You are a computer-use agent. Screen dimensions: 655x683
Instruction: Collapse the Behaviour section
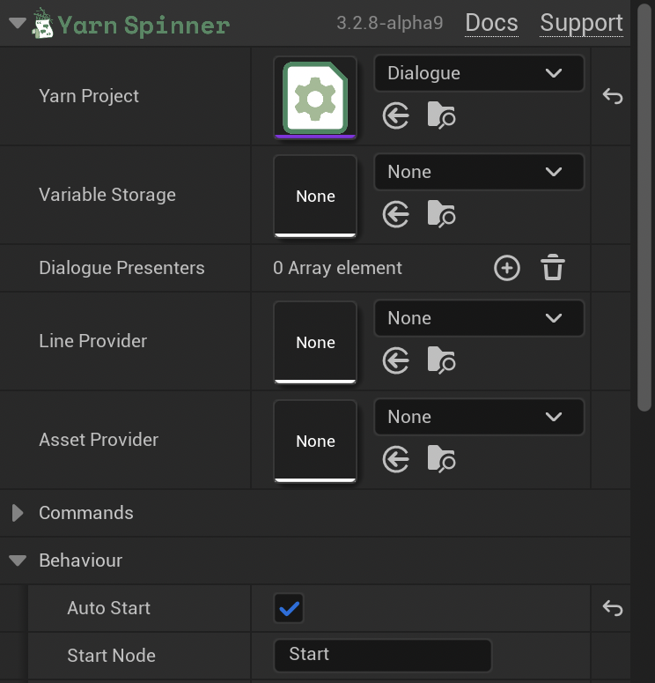point(18,561)
